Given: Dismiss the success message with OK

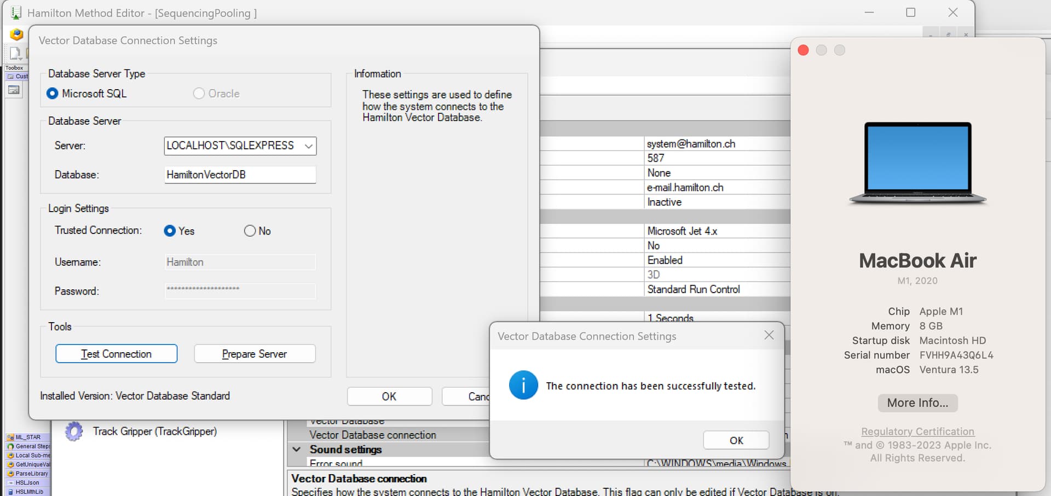Looking at the screenshot, I should (736, 440).
